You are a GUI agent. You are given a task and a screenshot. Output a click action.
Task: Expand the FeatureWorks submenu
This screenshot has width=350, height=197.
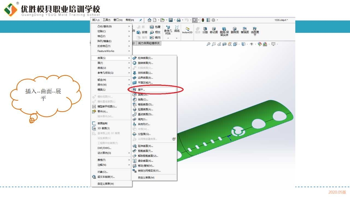coord(111,51)
